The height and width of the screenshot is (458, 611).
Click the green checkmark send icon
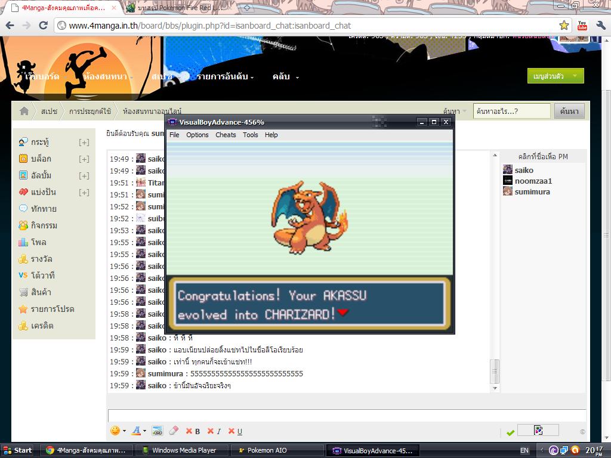click(x=511, y=432)
